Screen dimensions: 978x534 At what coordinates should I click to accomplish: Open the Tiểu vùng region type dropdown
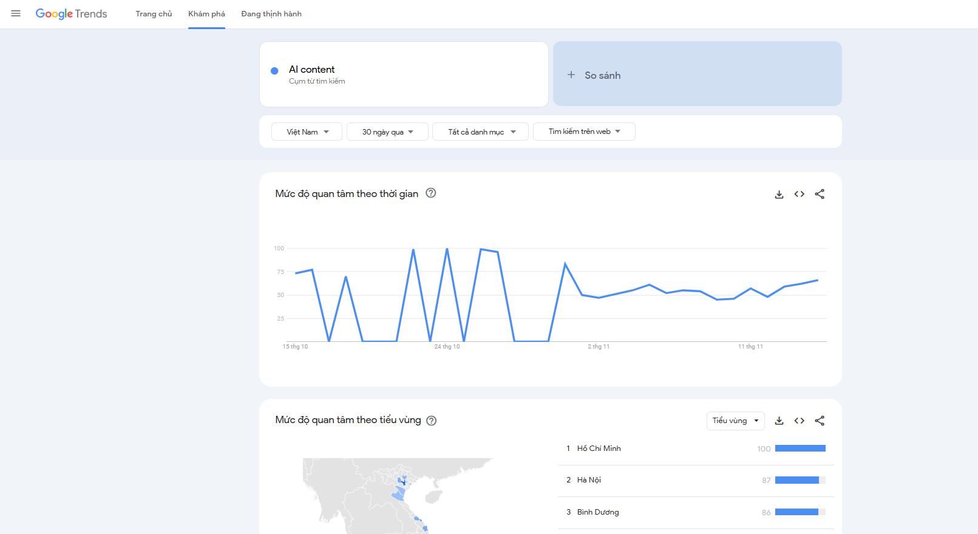[735, 421]
